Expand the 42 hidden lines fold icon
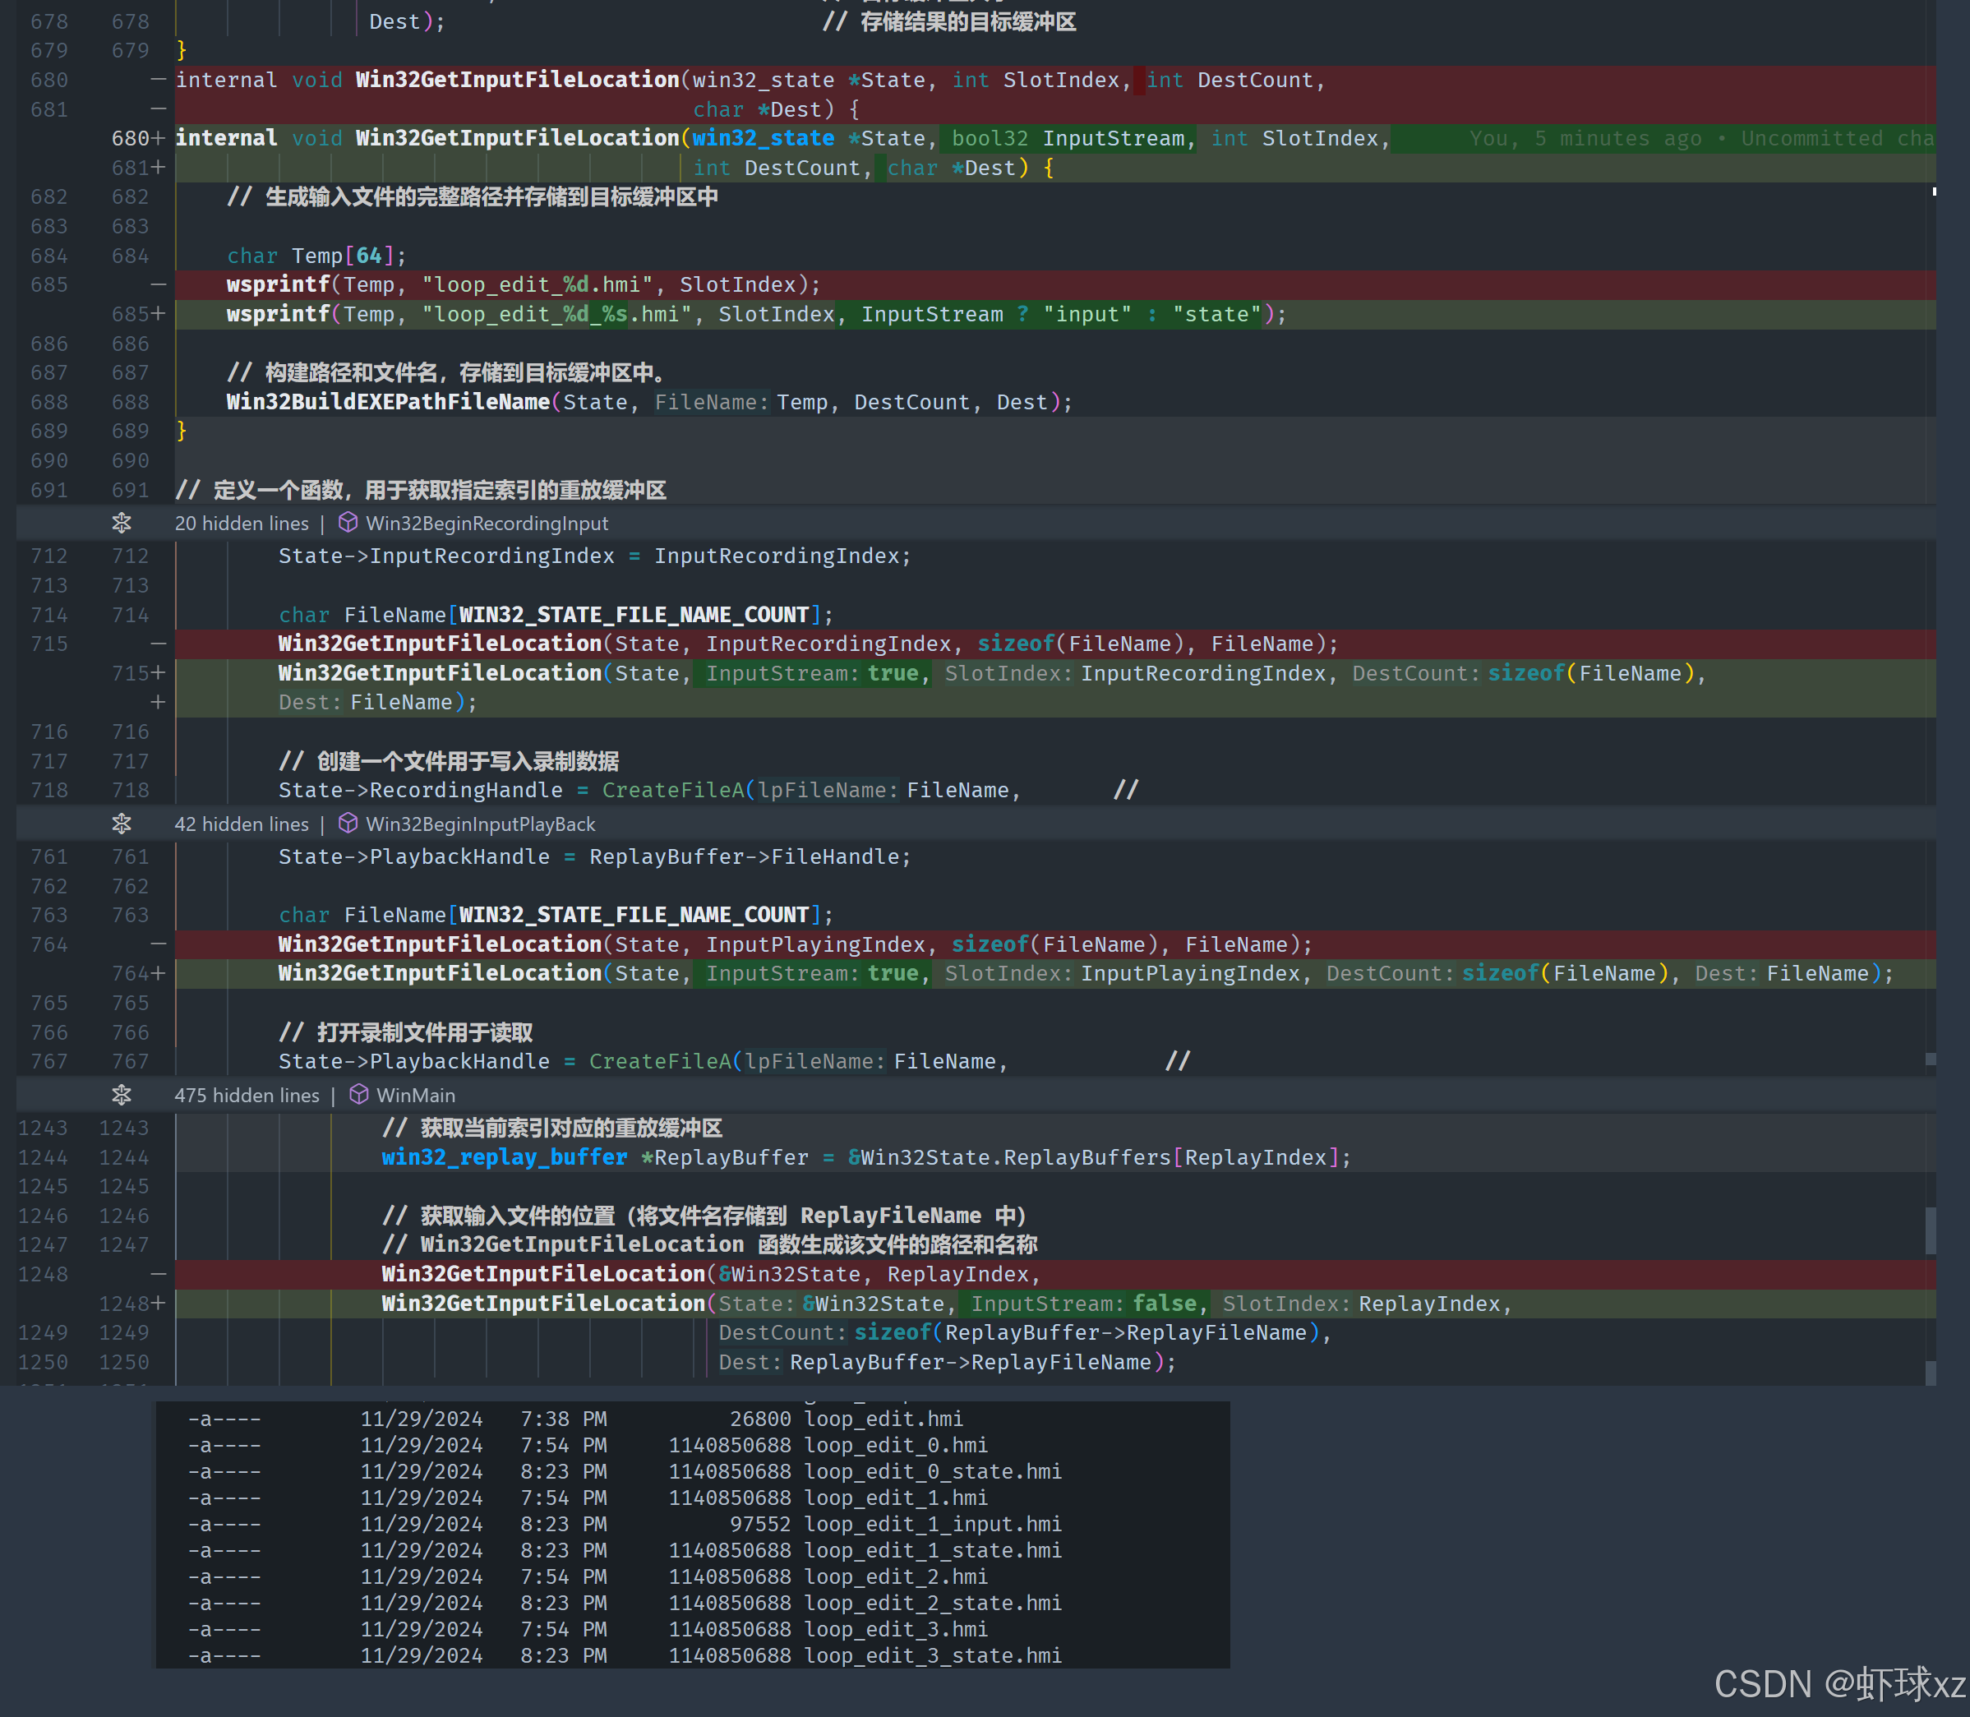Viewport: 1970px width, 1717px height. pos(122,824)
